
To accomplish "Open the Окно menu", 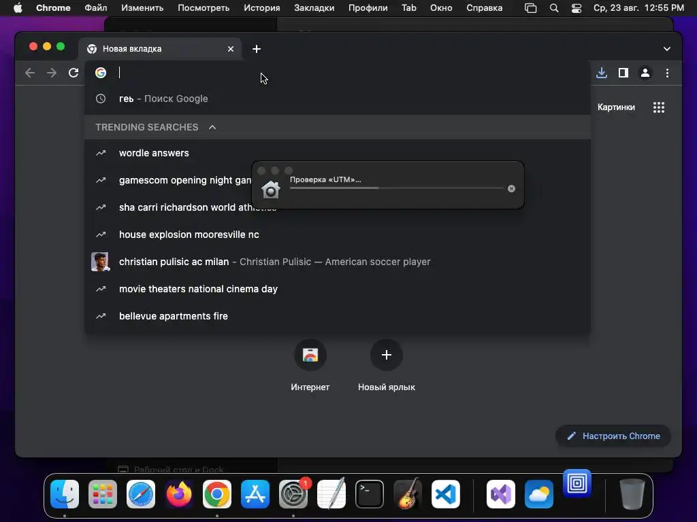I will click(x=441, y=8).
